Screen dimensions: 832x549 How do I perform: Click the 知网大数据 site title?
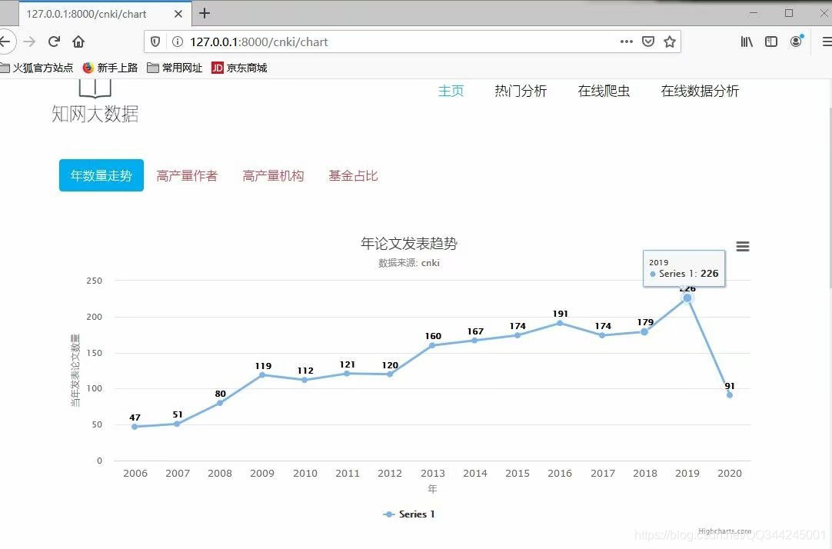95,114
